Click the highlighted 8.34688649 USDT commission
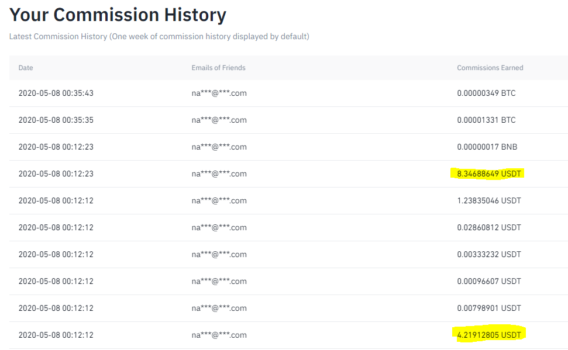Image resolution: width=568 pixels, height=350 pixels. [x=488, y=174]
